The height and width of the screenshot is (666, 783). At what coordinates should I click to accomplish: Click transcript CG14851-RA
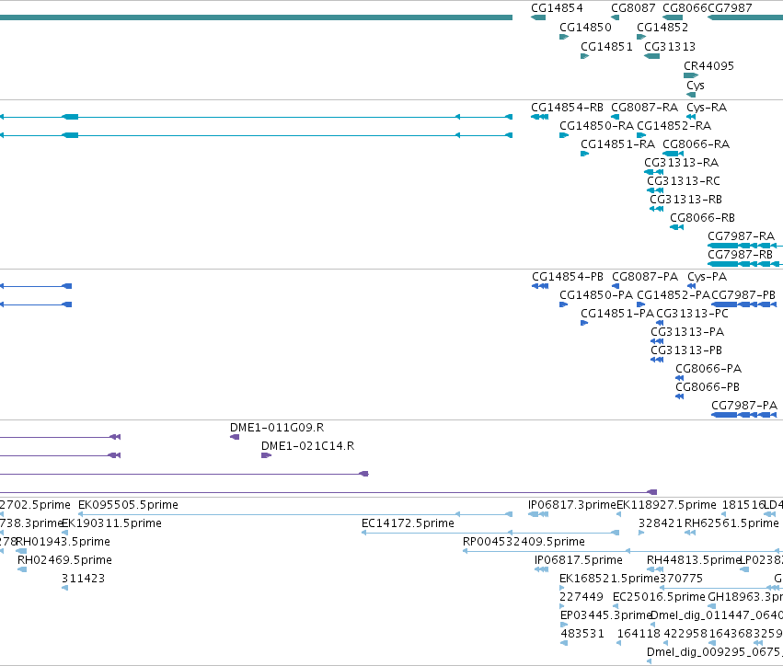pos(617,144)
